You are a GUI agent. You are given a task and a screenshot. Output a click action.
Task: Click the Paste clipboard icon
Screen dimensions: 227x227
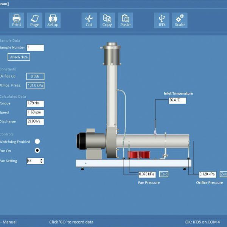pos(125,20)
